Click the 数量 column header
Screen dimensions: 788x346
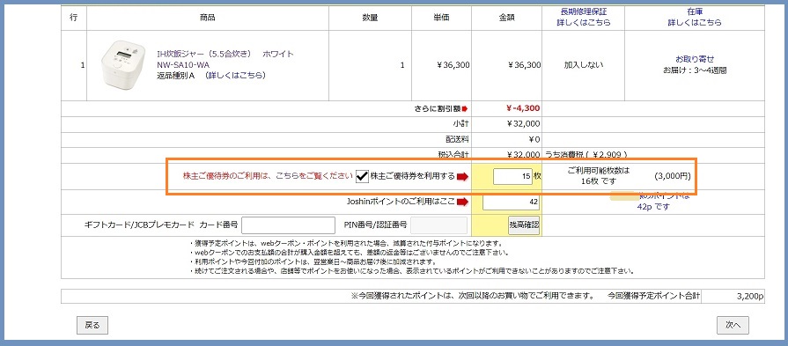[370, 18]
